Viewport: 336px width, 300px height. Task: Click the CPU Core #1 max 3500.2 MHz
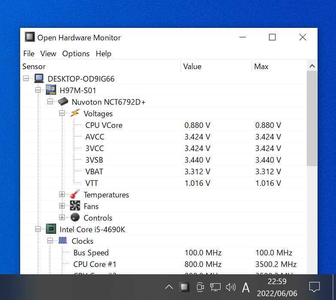[276, 264]
